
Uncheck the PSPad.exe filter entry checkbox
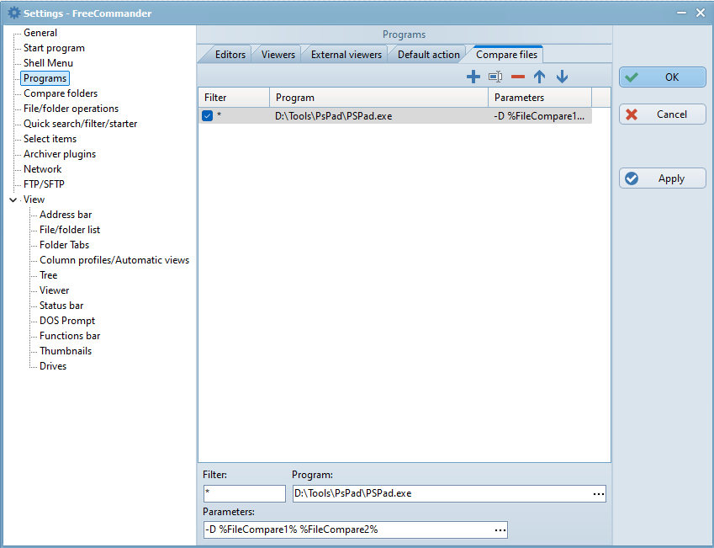click(x=208, y=116)
